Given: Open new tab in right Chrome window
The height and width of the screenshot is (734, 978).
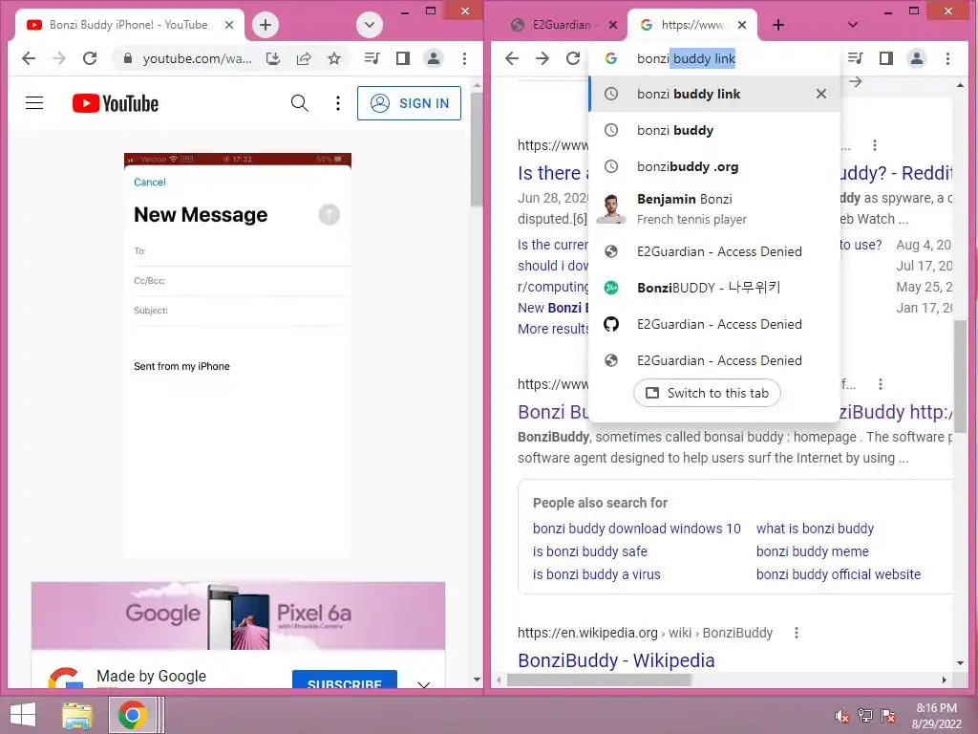Looking at the screenshot, I should (778, 25).
